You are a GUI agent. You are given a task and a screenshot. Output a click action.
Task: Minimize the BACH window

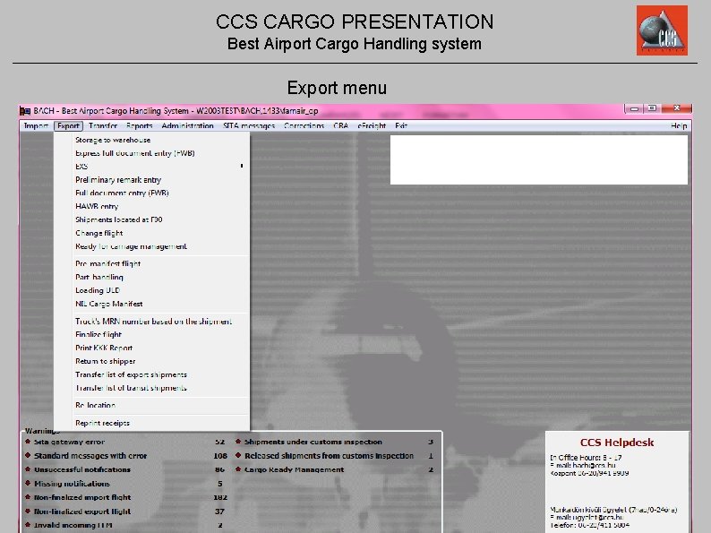[x=634, y=109]
